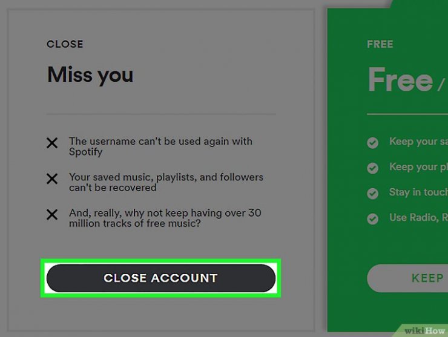Click the 'Keep your sa' benefit text

pyautogui.click(x=418, y=142)
